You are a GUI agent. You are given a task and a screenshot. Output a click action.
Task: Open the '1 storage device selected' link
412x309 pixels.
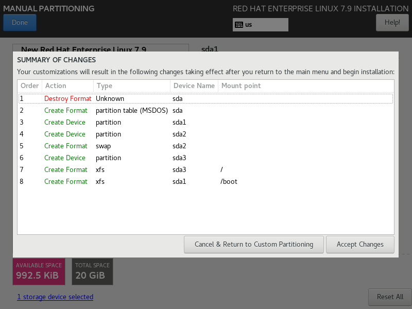tap(55, 297)
